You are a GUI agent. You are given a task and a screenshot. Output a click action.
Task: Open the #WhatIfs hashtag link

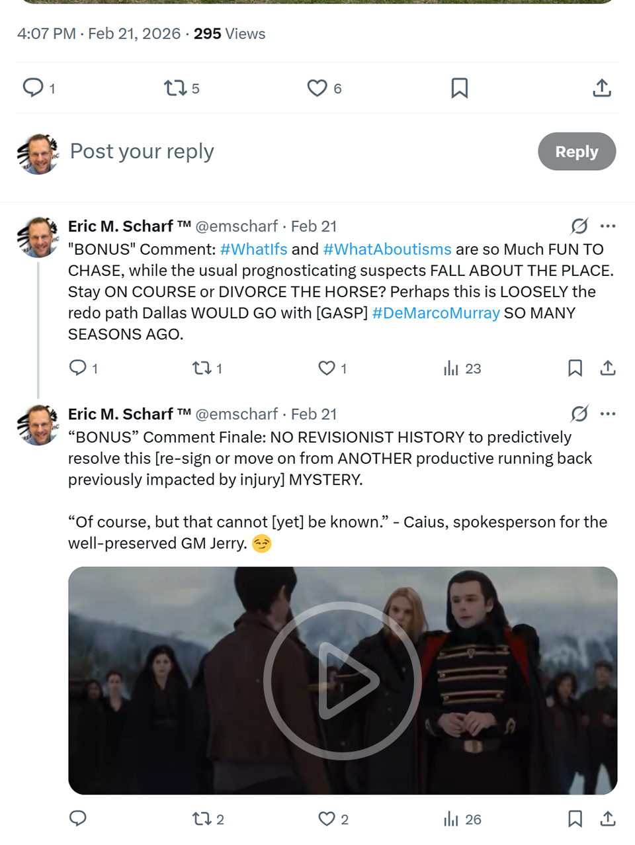tap(253, 249)
